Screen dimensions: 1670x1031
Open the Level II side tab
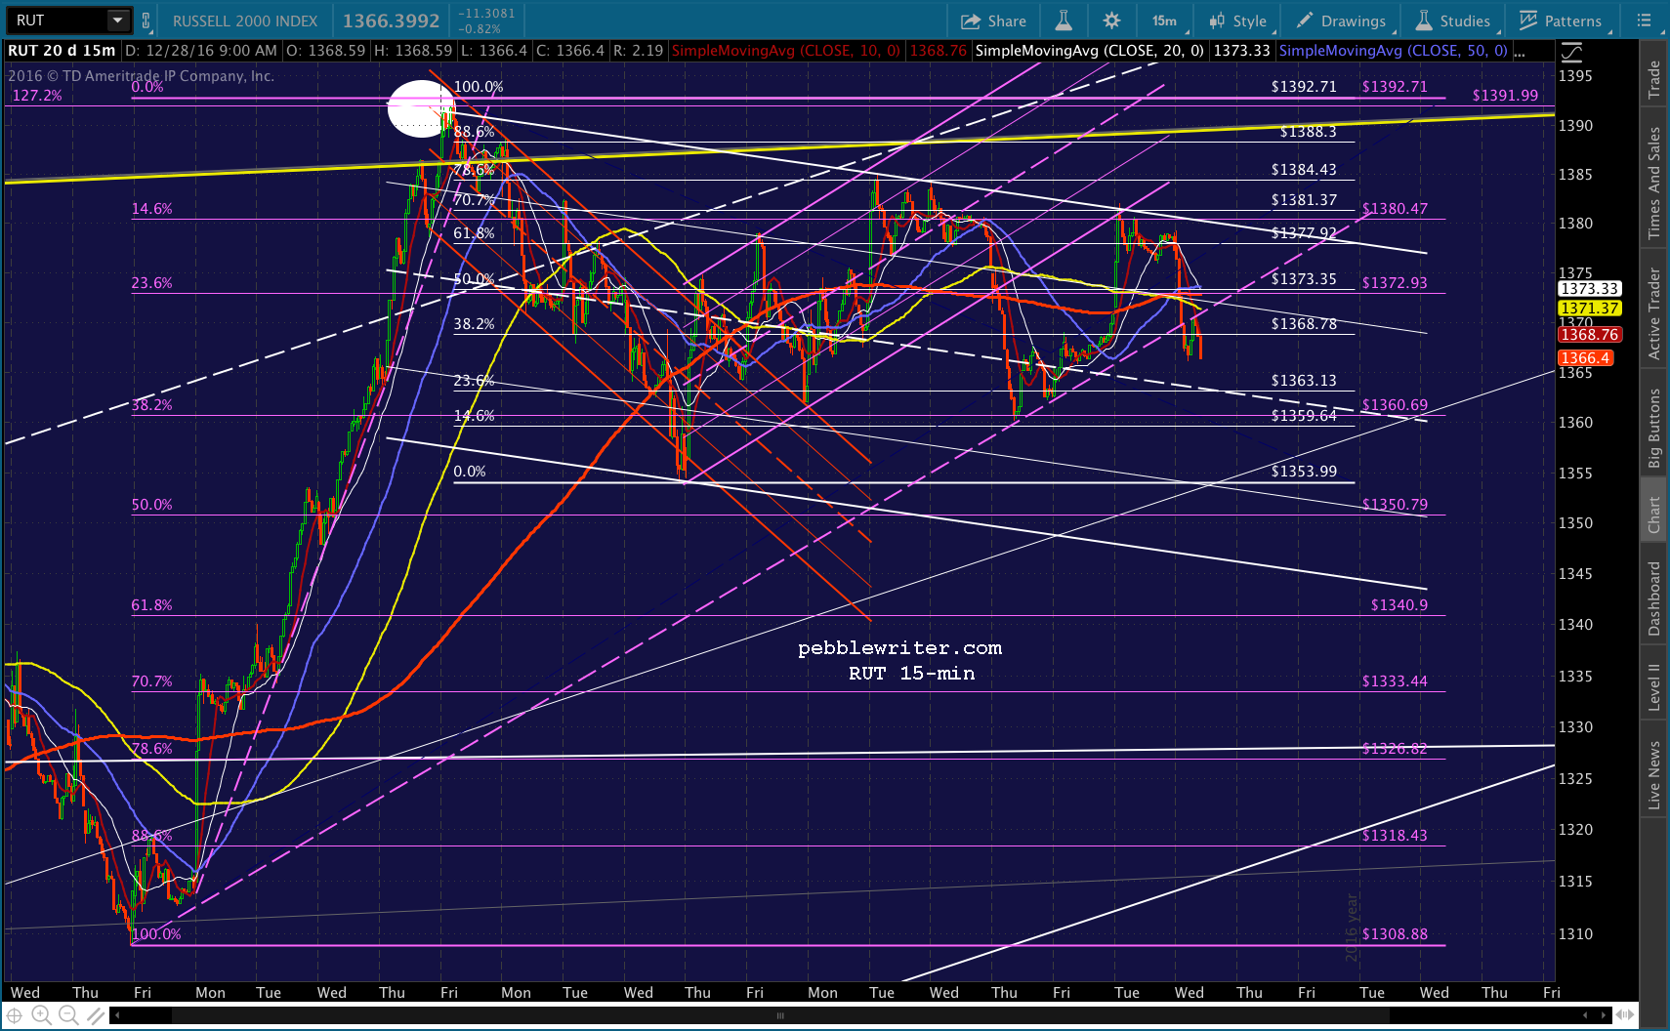point(1654,686)
